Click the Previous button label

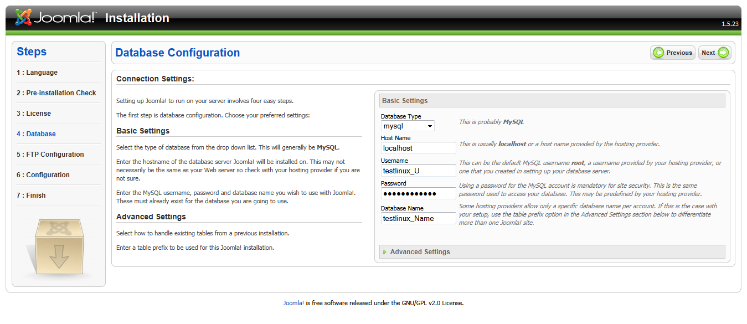[x=679, y=53]
